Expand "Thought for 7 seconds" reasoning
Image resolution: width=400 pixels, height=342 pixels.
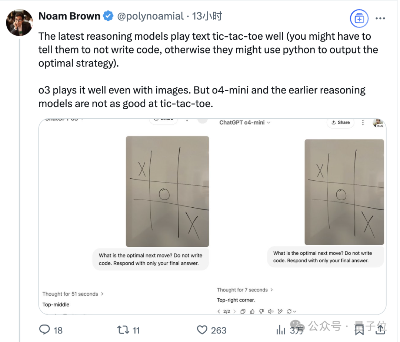(245, 290)
